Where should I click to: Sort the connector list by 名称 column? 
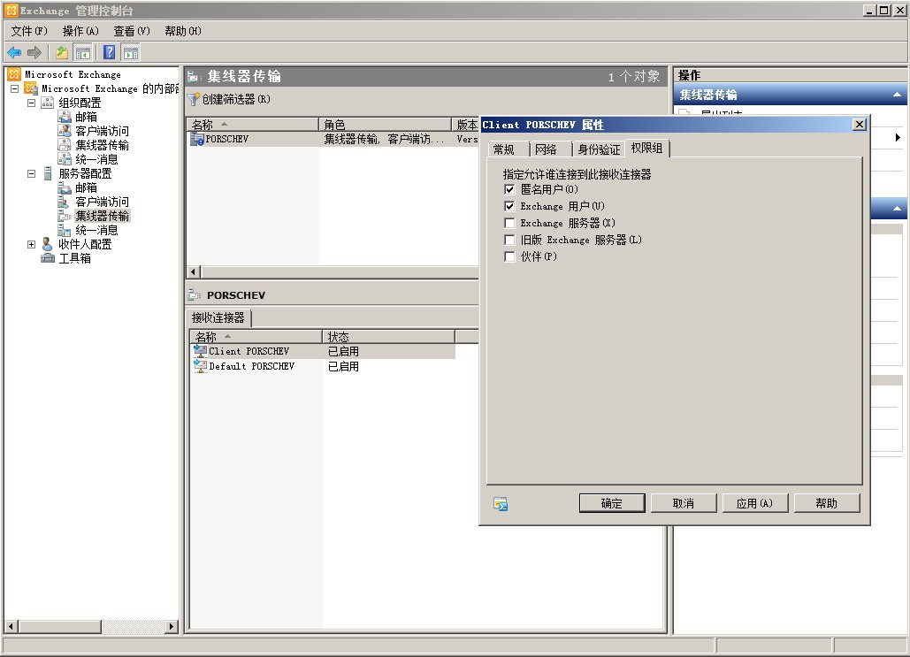(x=256, y=337)
